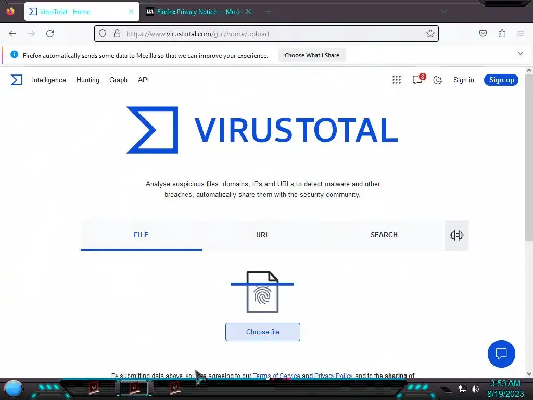Open notifications with the 8 badge
Viewport: 533px width, 400px height.
(x=418, y=80)
